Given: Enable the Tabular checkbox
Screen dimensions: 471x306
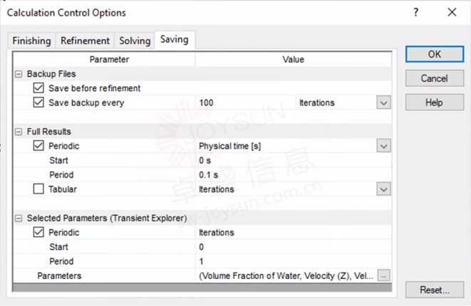Looking at the screenshot, I should (x=38, y=189).
